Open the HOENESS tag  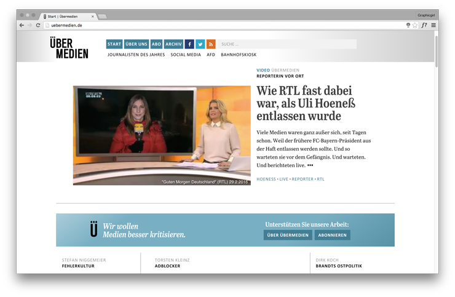click(x=266, y=179)
